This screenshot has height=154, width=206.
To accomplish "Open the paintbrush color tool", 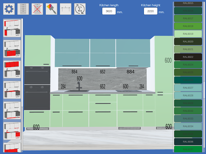I will point(51,9).
